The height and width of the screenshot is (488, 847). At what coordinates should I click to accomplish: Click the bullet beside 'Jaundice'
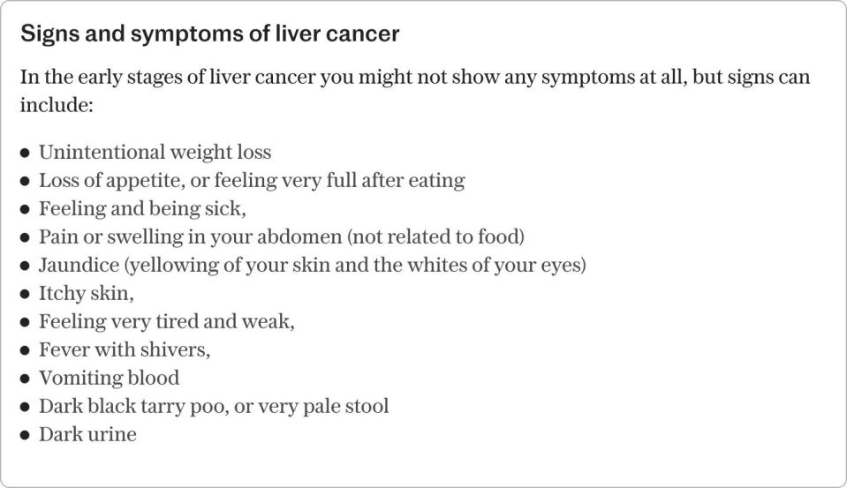[x=25, y=267]
